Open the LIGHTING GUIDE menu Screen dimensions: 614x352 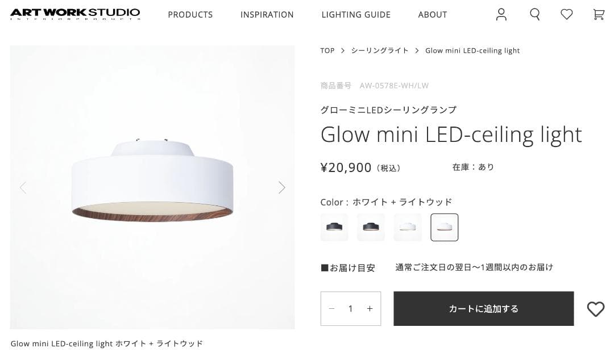coord(356,14)
